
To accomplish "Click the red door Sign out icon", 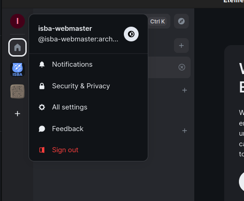I will tap(42, 150).
